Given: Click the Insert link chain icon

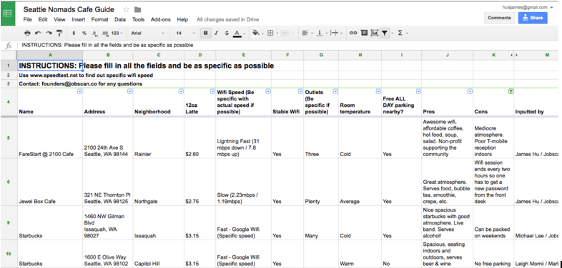Looking at the screenshot, I should click(x=353, y=33).
